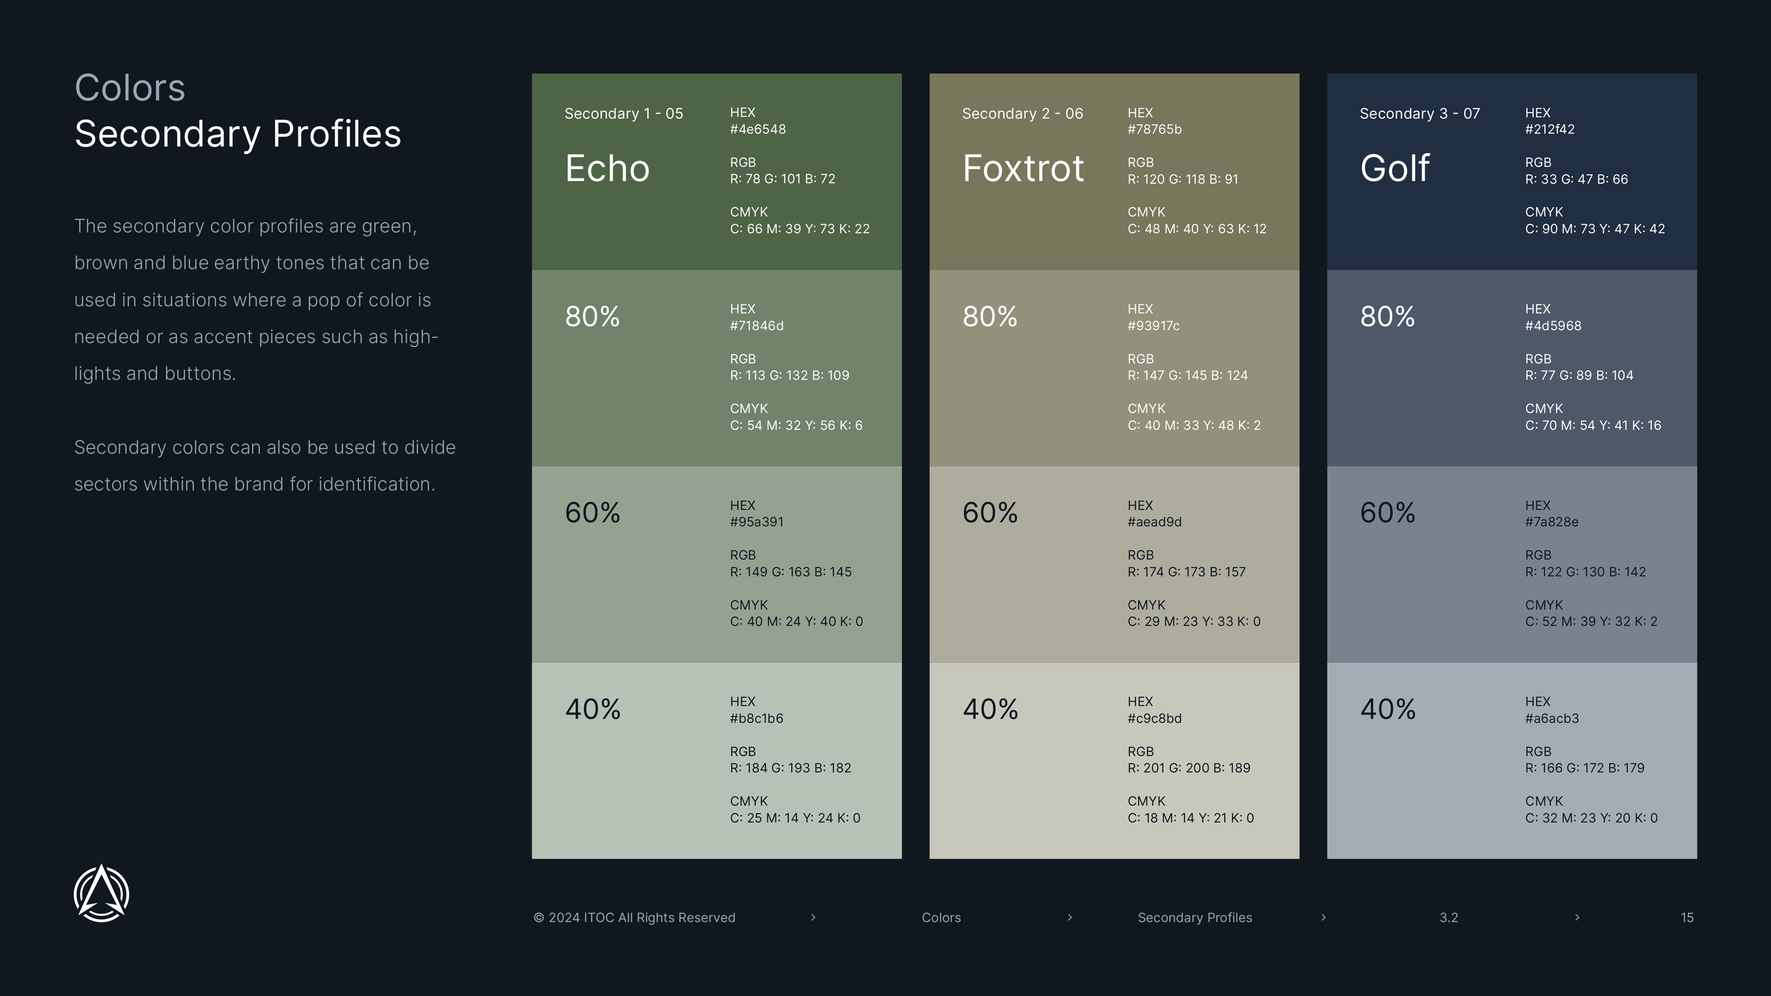Click the Foxtrot 40% swatch #c9c8bd
1771x996 pixels.
click(x=1114, y=761)
